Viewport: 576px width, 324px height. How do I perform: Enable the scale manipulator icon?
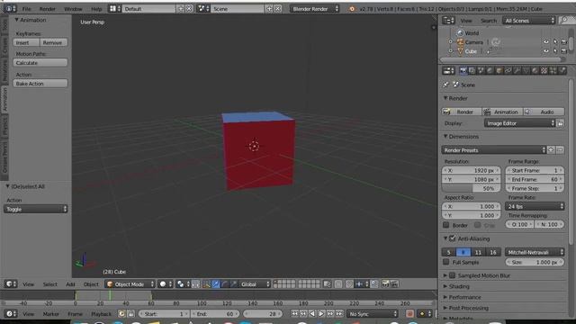pos(233,284)
